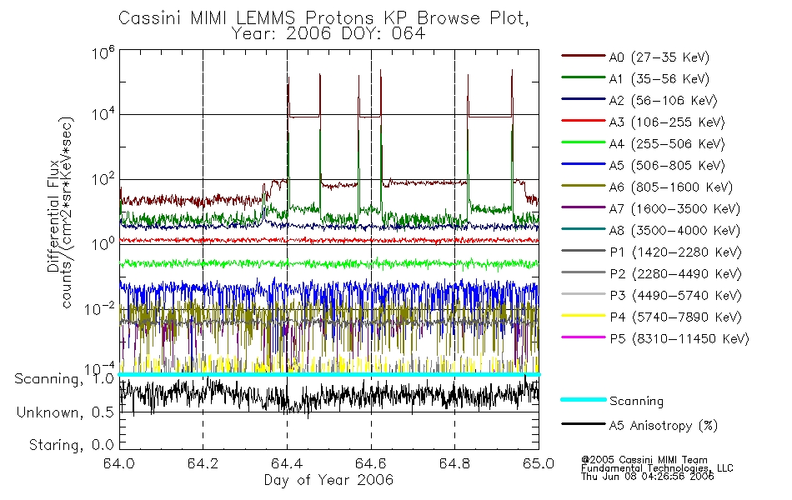Viewport: 792px width, 500px height.
Task: Click the Staring, 0.0 axis label
Action: 71,445
